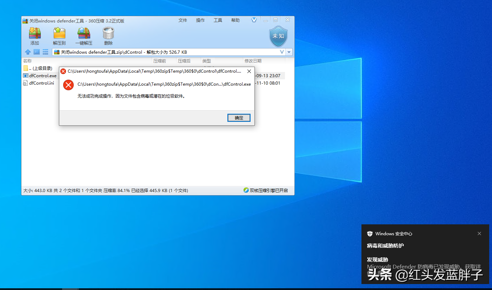Click the 删除 (Delete) trash icon

tap(108, 36)
